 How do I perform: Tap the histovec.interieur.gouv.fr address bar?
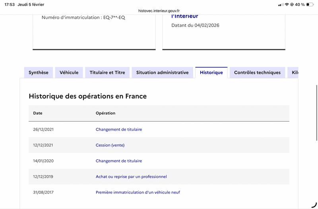click(x=159, y=11)
